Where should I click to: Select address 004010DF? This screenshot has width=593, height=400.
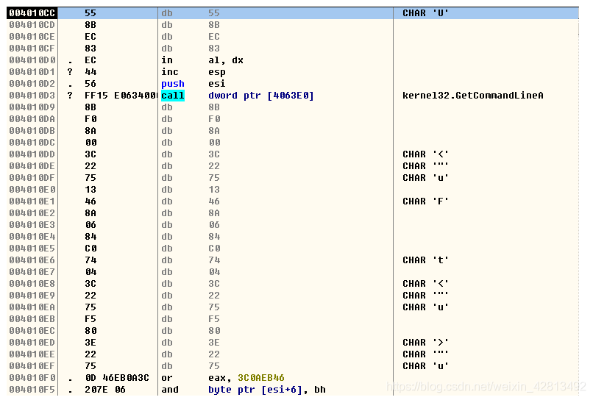coord(32,178)
